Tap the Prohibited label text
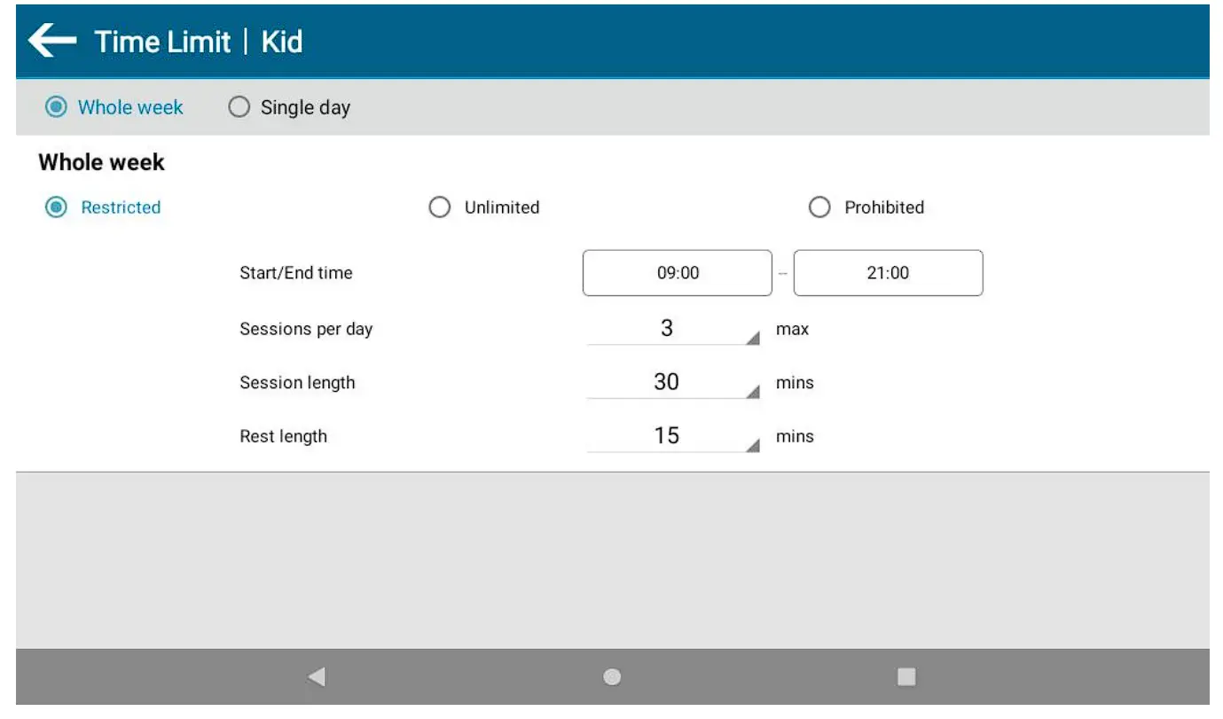 coord(884,207)
